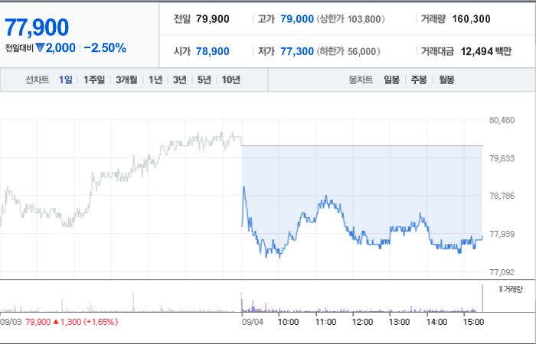This screenshot has height=344, width=536.
Task: Click the 77,939 y-axis label
Action: pyautogui.click(x=502, y=234)
